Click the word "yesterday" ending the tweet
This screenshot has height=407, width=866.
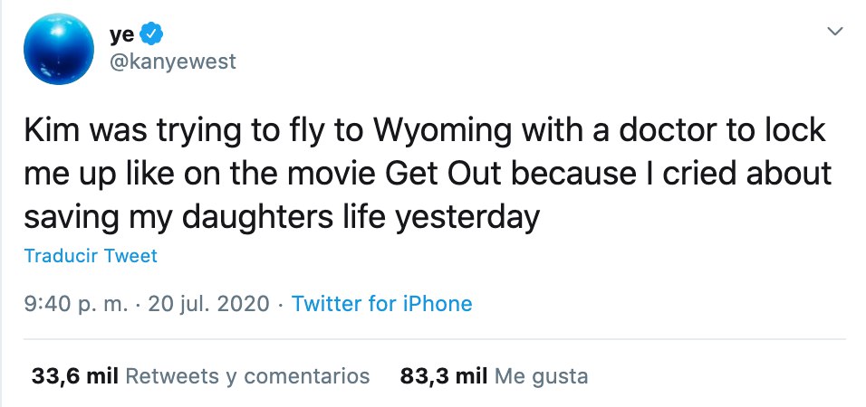coord(467,218)
